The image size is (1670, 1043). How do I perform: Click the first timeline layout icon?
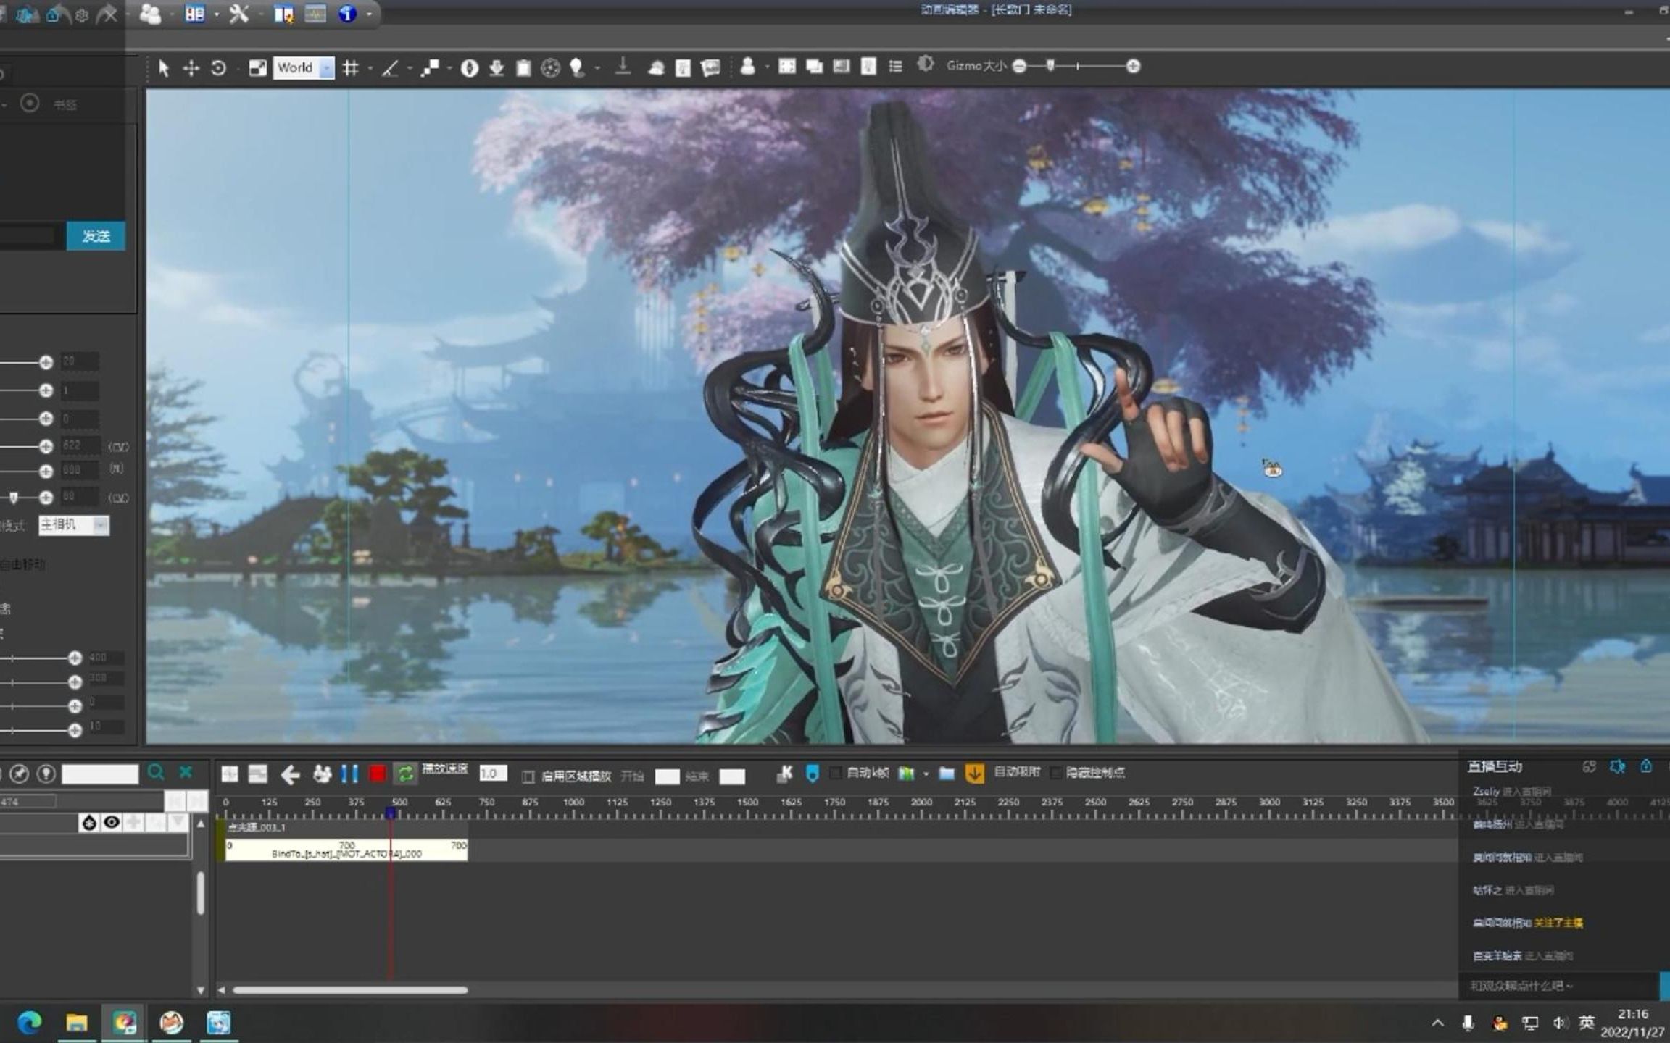[230, 774]
